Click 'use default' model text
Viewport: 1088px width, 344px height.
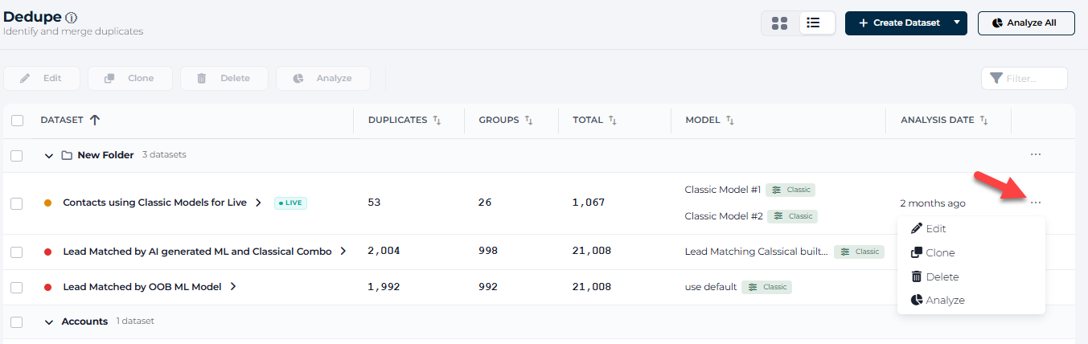[711, 287]
